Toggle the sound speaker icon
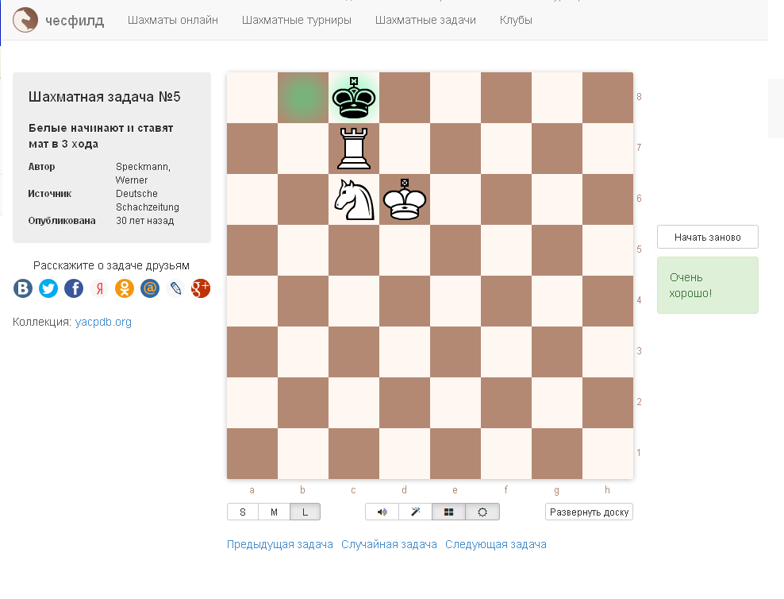The image size is (784, 599). (382, 512)
